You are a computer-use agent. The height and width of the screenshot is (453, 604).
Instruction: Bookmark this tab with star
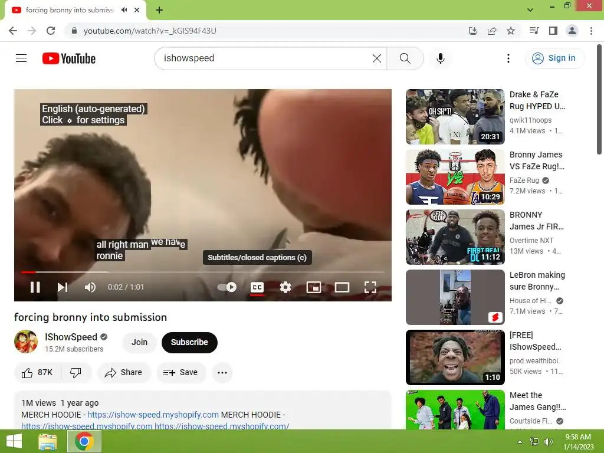click(x=511, y=31)
